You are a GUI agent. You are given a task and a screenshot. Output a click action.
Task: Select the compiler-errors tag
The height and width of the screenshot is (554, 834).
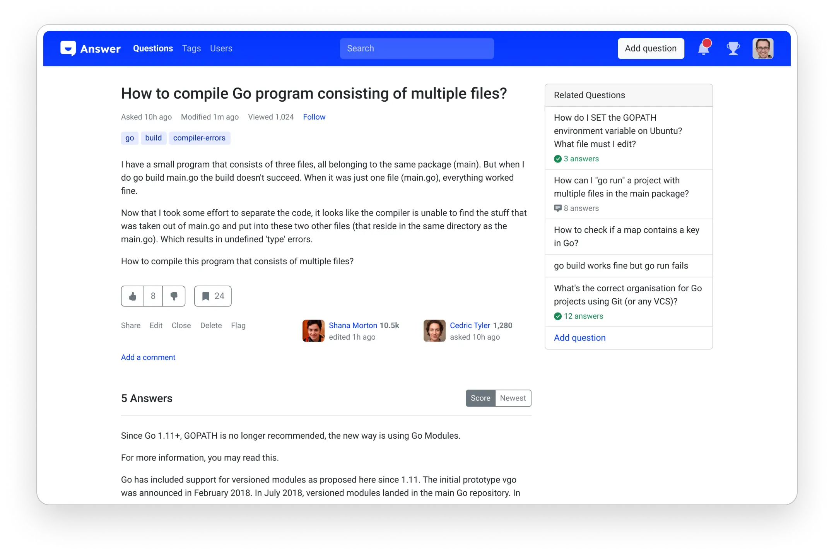tap(199, 138)
